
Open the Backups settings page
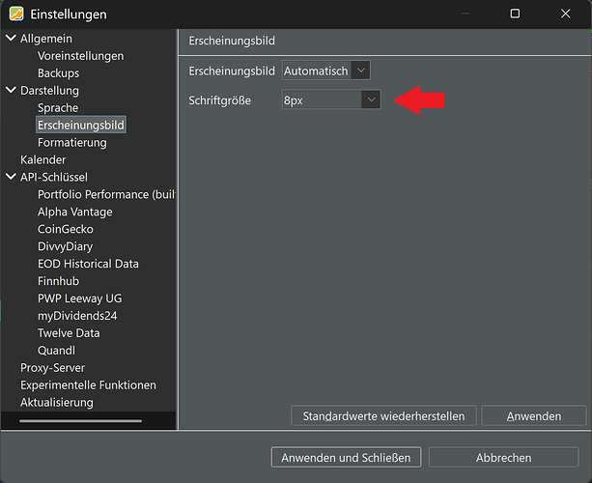(59, 73)
